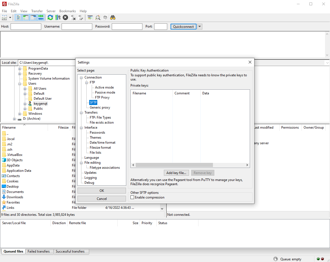This screenshot has width=330, height=262.
Task: Collapse the File editing node in Settings
Action: pyautogui.click(x=81, y=163)
